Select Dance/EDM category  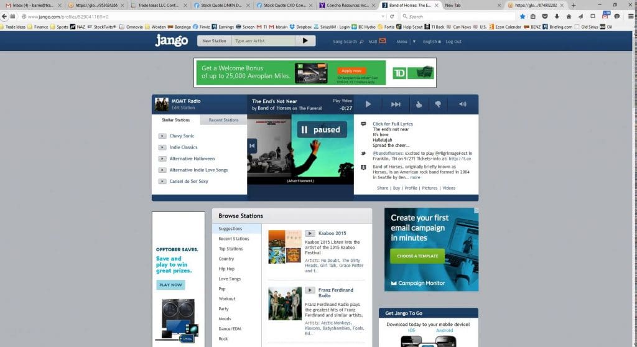(x=230, y=329)
